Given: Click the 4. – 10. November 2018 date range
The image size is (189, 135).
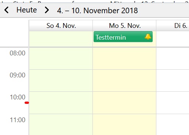Looking at the screenshot, I should pos(97,11).
